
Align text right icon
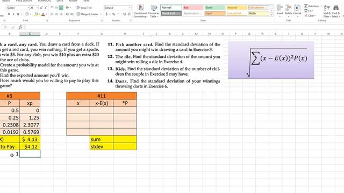click(61, 14)
